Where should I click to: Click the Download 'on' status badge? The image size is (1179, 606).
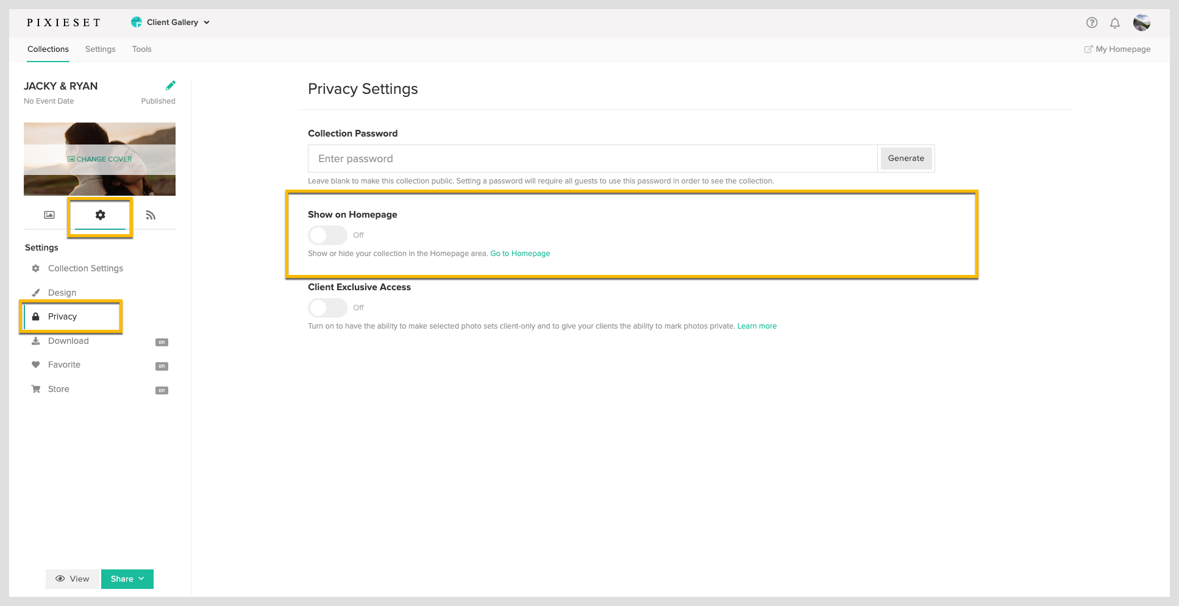pos(162,342)
